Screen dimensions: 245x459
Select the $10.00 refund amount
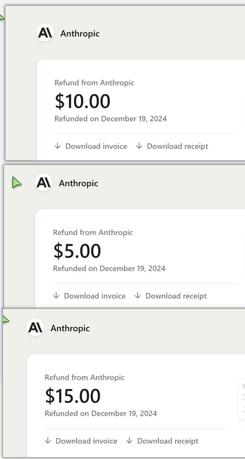pos(83,101)
